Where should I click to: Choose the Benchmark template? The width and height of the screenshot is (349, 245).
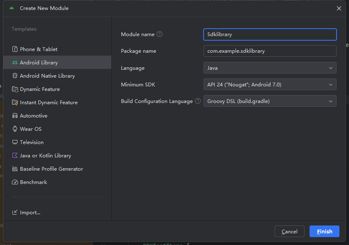[x=57, y=182]
